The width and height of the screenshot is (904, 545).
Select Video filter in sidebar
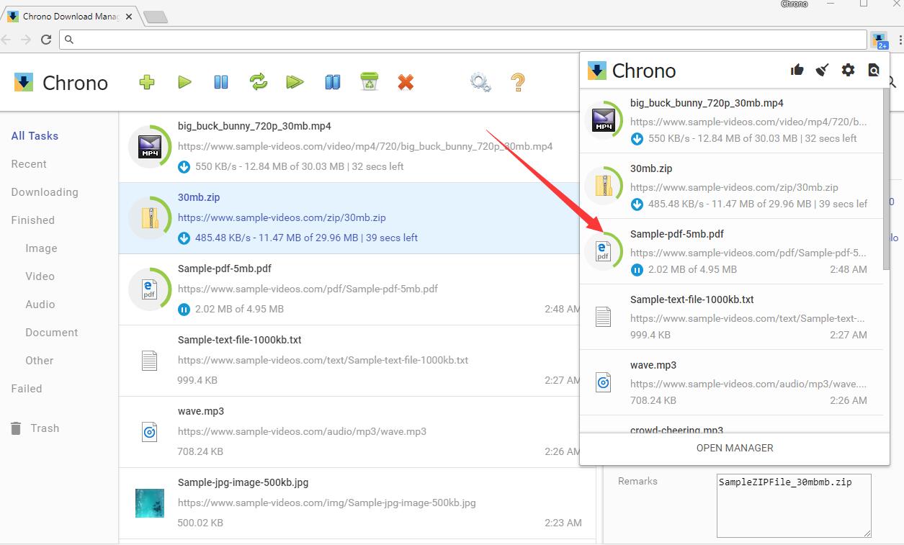click(x=40, y=276)
